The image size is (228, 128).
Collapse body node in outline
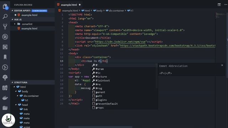[x=16, y=91]
